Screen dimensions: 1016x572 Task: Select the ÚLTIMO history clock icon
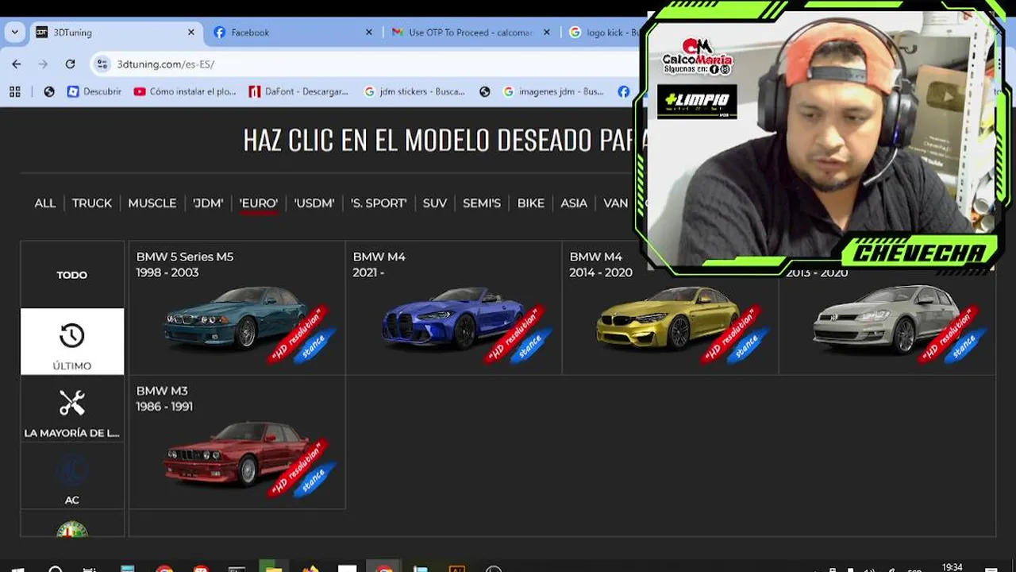coord(72,336)
